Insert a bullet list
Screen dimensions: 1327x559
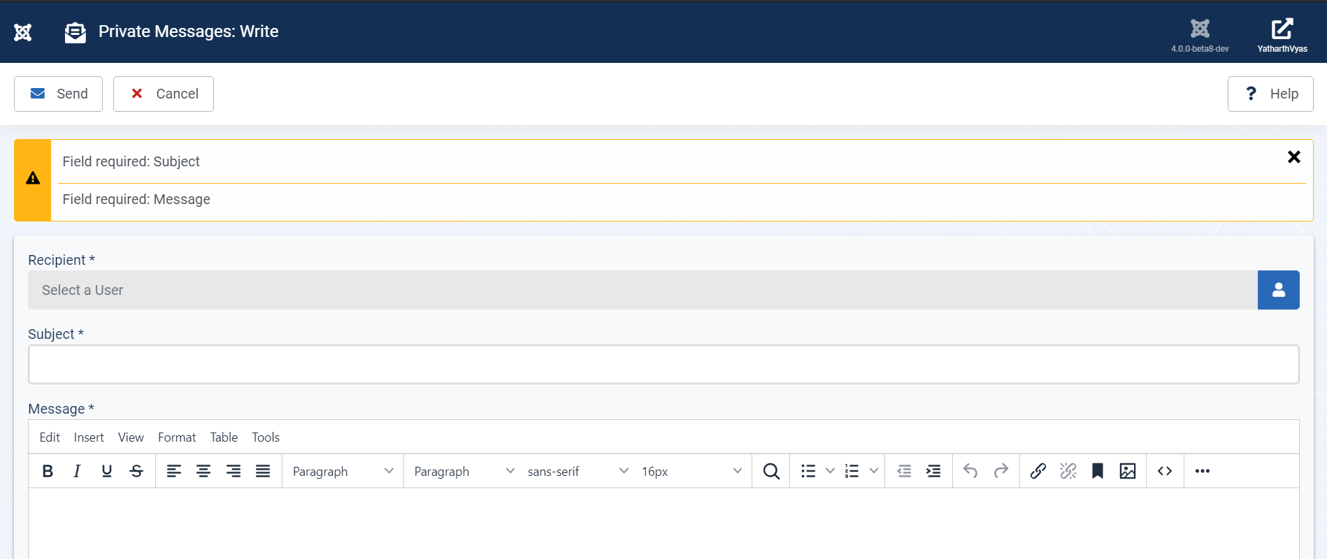click(808, 471)
